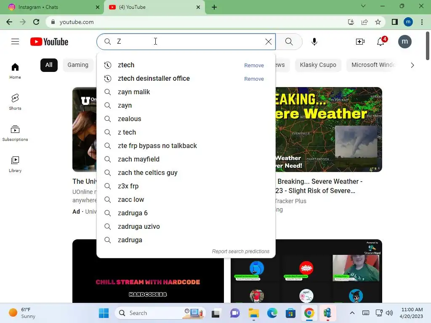Choose the 'zadruga uzivo' suggestion
The image size is (431, 323).
[x=186, y=227]
